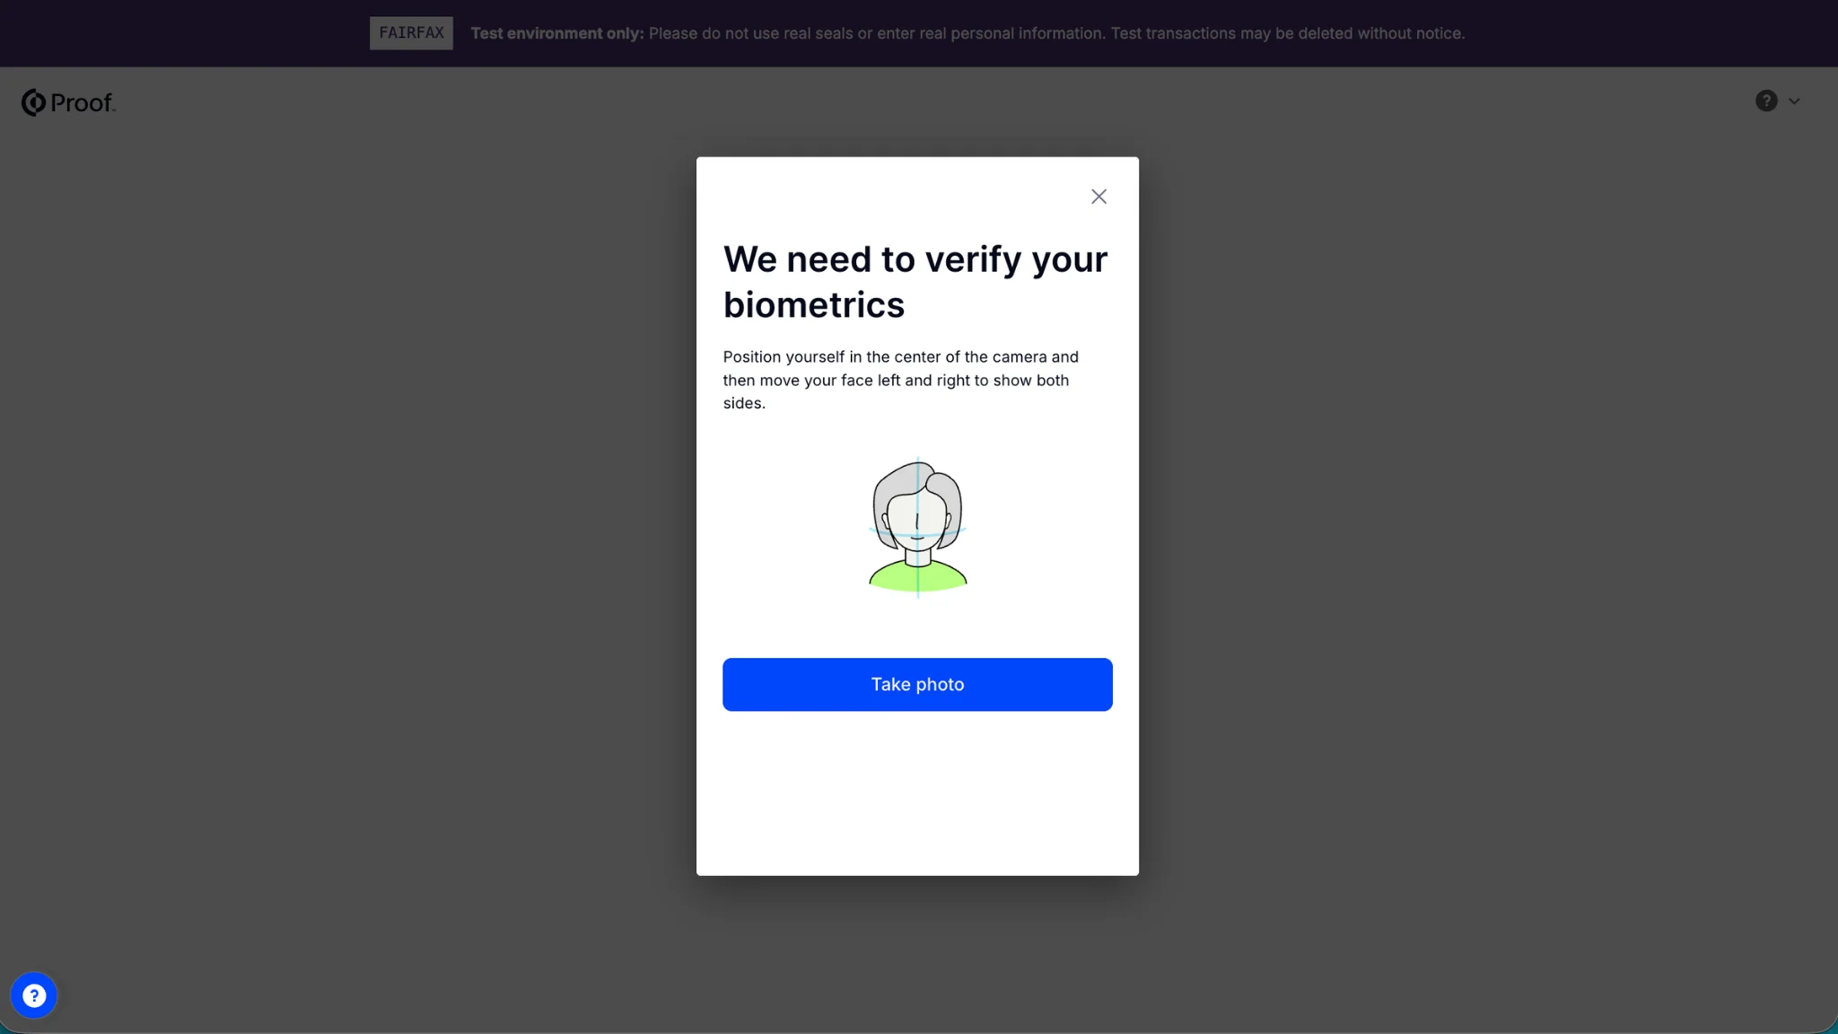Open the blue help chat bubble
Image resolution: width=1838 pixels, height=1034 pixels.
pos(34,995)
